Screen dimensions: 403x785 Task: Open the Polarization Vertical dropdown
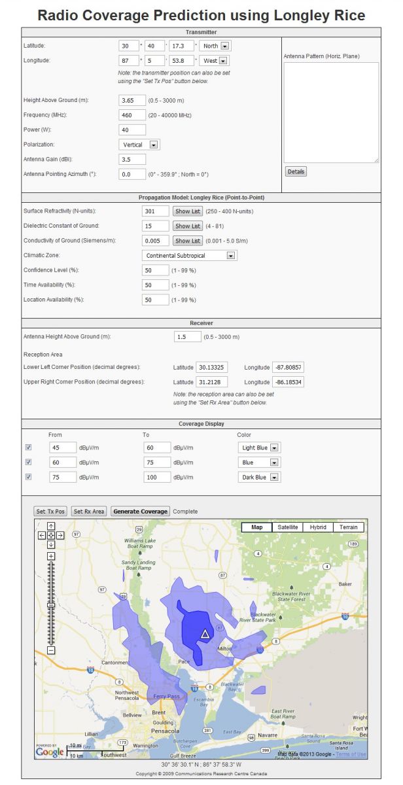coord(139,145)
